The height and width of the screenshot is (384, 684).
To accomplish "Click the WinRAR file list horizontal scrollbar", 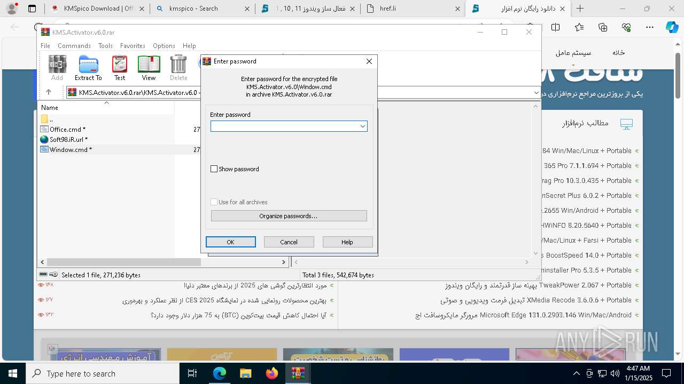I will click(123, 262).
